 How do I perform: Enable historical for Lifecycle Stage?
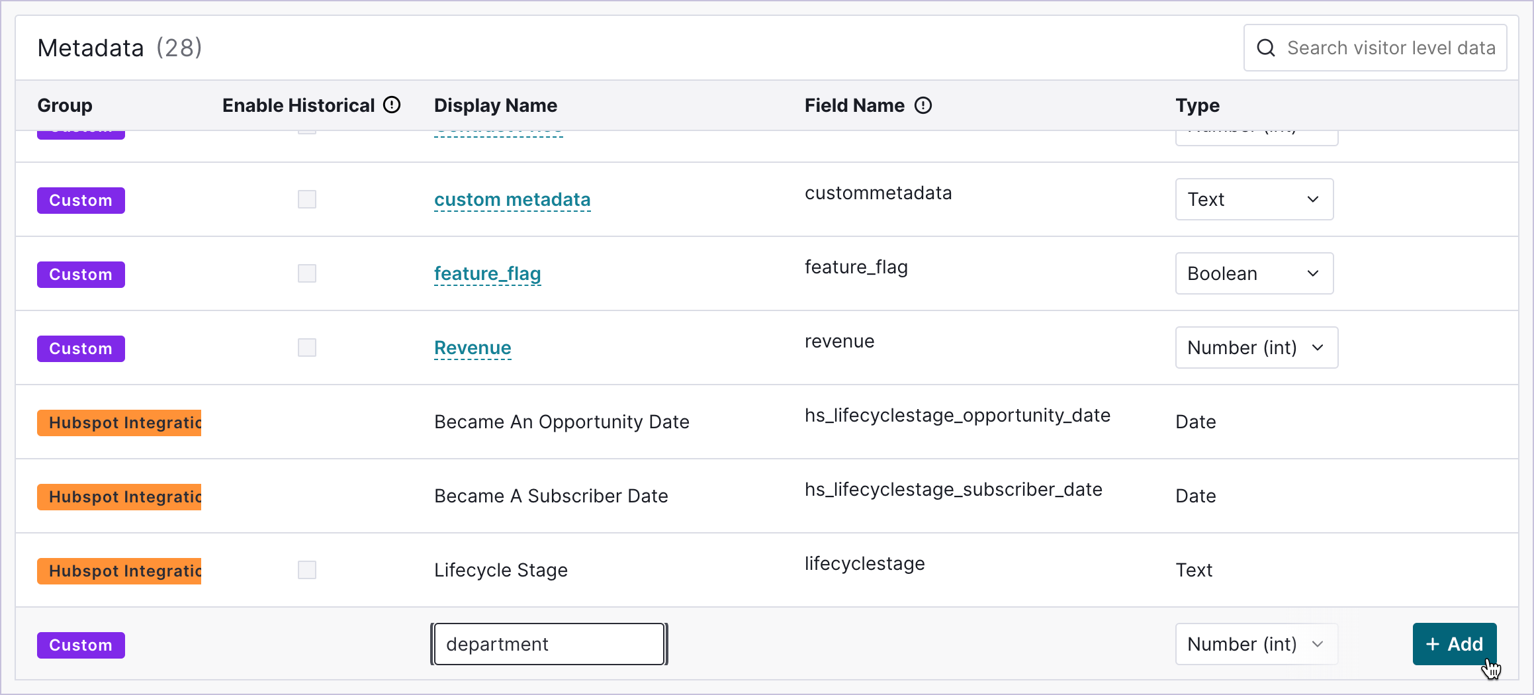click(x=306, y=570)
